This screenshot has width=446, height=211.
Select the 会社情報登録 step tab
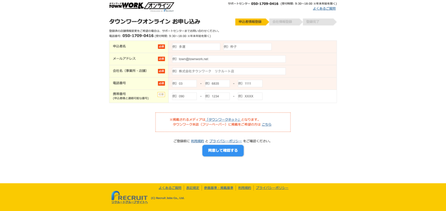coord(286,22)
